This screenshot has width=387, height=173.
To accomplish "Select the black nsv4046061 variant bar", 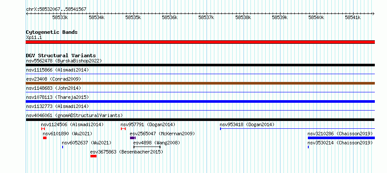I will click(200, 120).
